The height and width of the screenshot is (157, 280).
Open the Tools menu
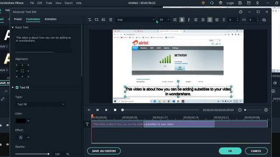[x=49, y=3]
